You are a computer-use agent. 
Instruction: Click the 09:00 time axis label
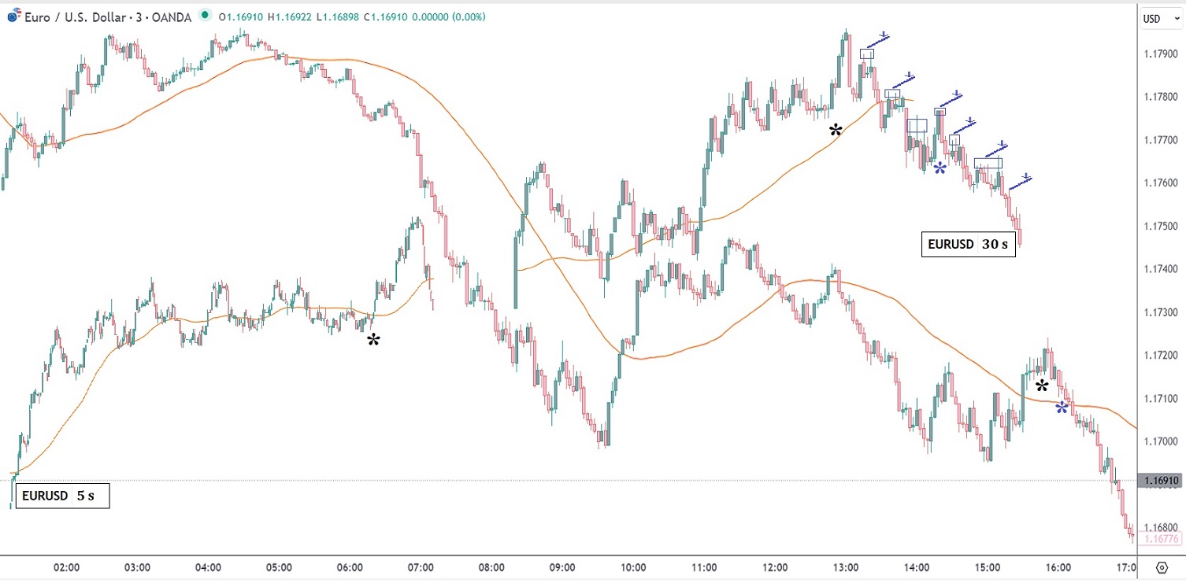tap(562, 567)
